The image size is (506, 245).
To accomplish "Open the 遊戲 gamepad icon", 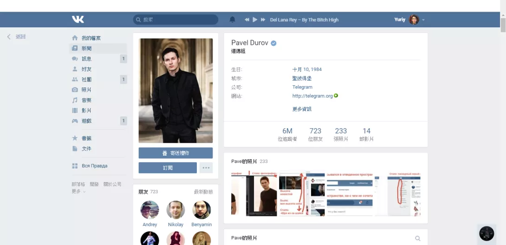I will [x=75, y=121].
